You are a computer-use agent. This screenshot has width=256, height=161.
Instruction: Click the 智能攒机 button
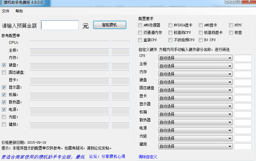coord(110,25)
